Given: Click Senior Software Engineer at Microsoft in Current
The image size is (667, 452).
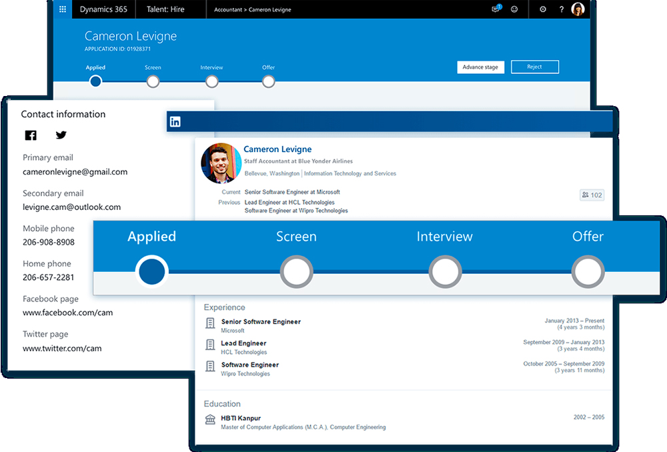Looking at the screenshot, I should click(x=292, y=192).
